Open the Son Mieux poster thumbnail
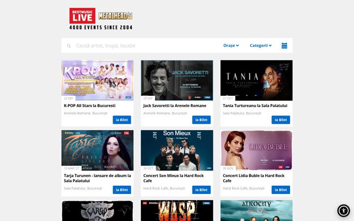This screenshot has height=221, width=354. click(177, 150)
